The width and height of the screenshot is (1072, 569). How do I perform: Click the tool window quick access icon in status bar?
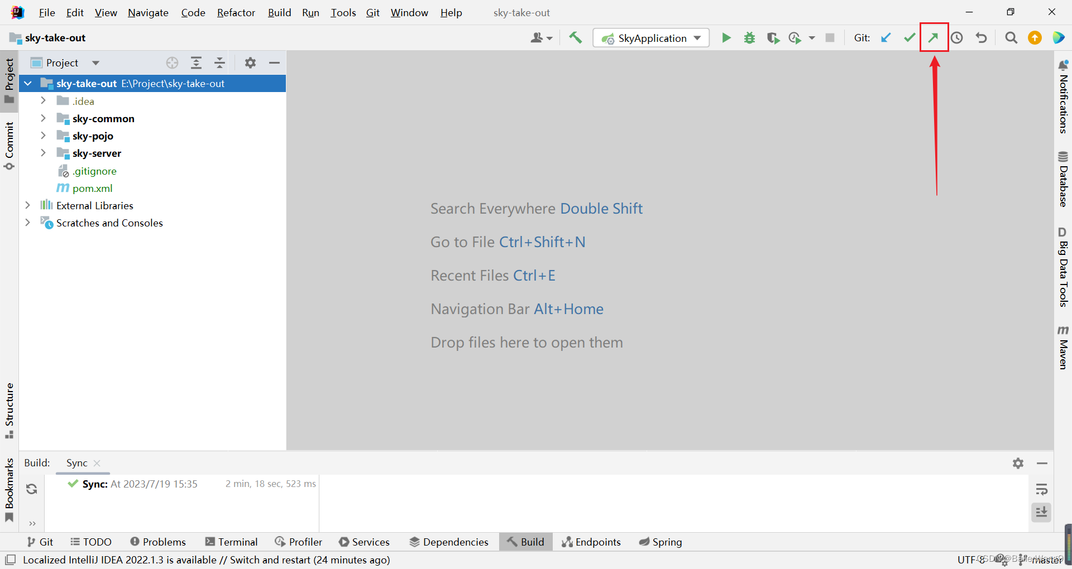[10, 560]
